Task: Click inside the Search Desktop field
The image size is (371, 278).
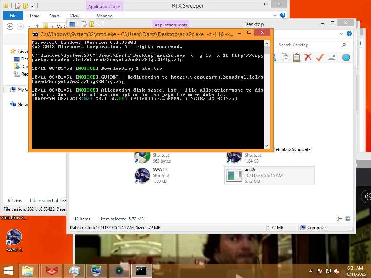Action: coord(312,45)
